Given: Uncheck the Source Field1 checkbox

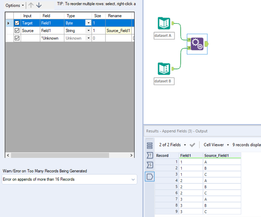Looking at the screenshot, I should 17,30.
